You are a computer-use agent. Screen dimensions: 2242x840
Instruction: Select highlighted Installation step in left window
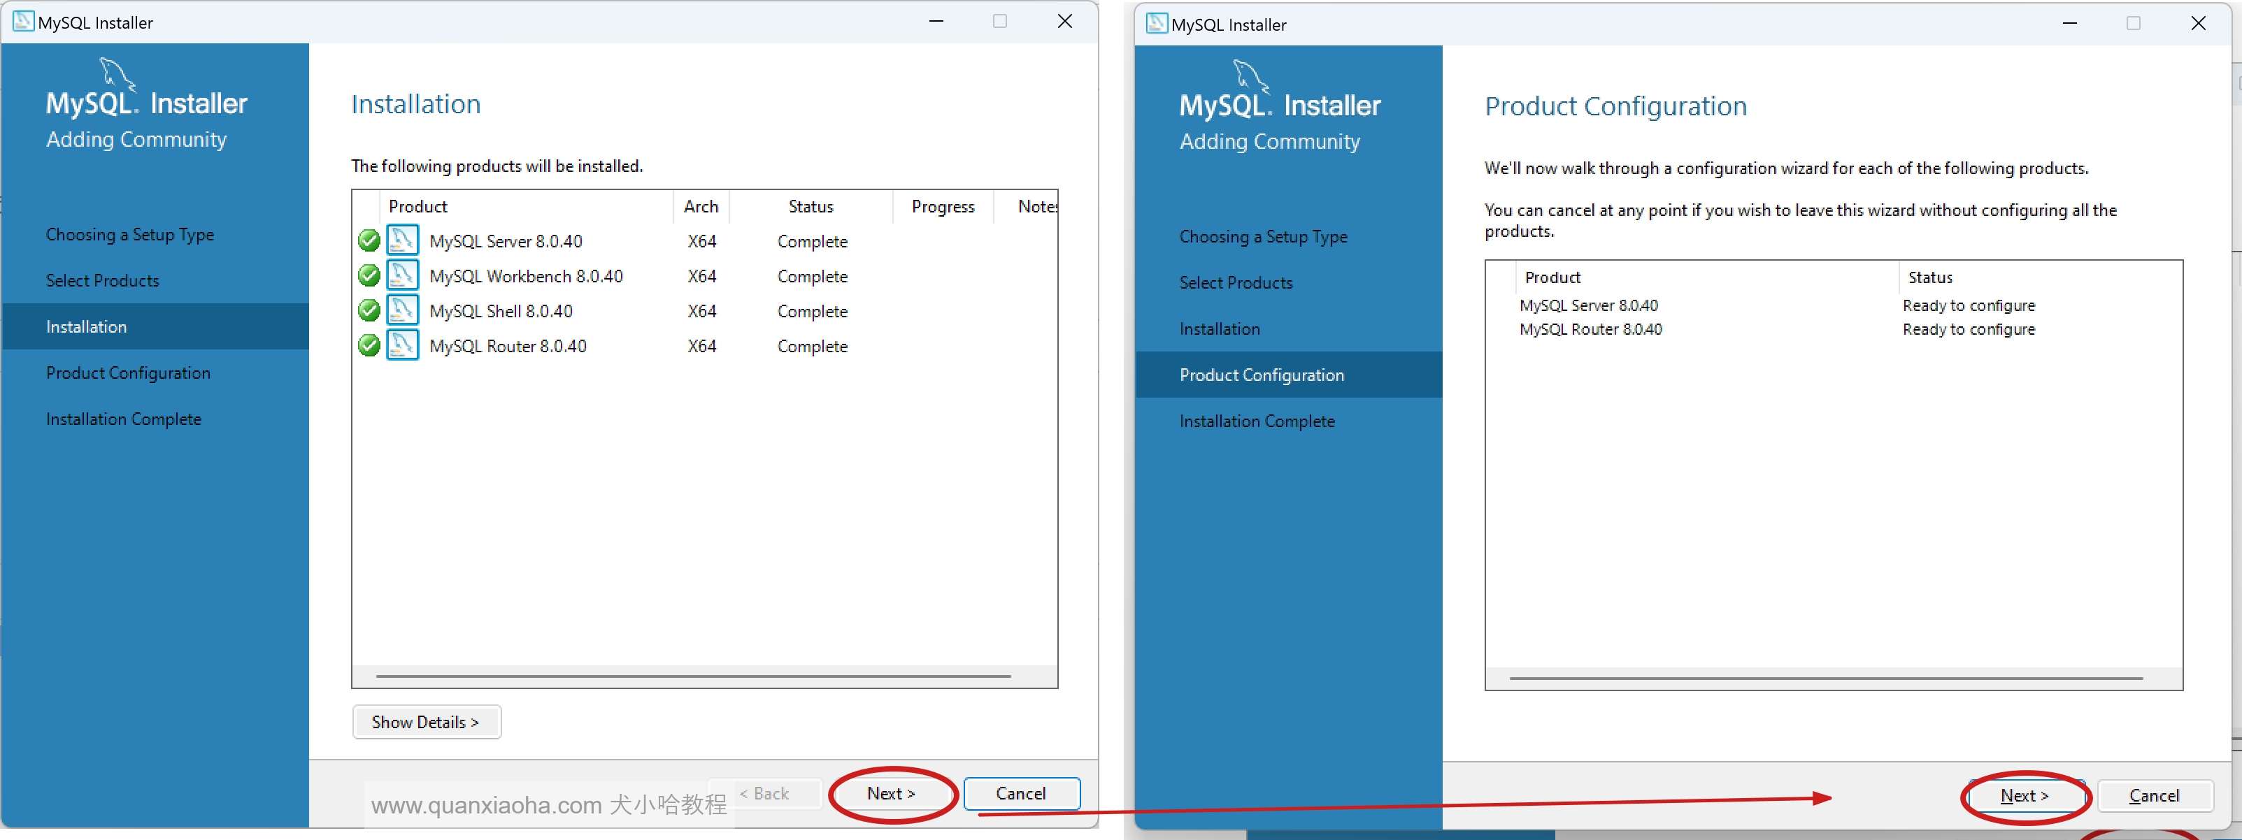pos(155,326)
